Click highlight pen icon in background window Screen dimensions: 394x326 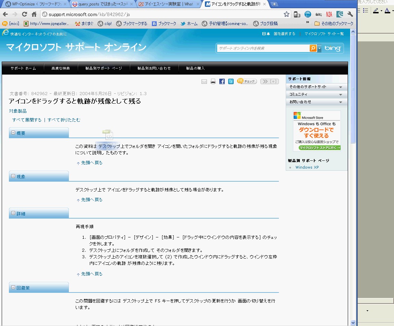(x=376, y=11)
